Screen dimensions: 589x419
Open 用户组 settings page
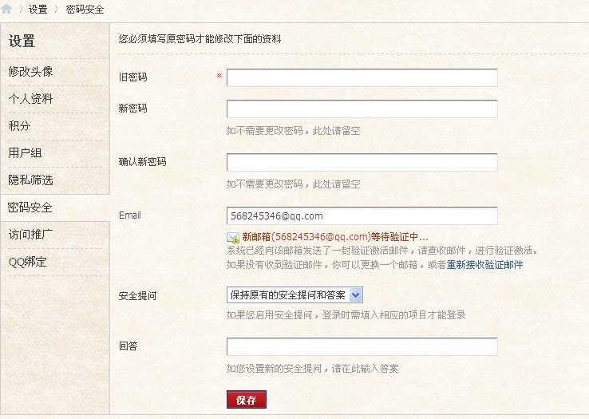26,153
